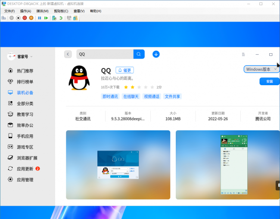Minimize the app store window
This screenshot has width=280, height=219.
pyautogui.click(x=257, y=54)
